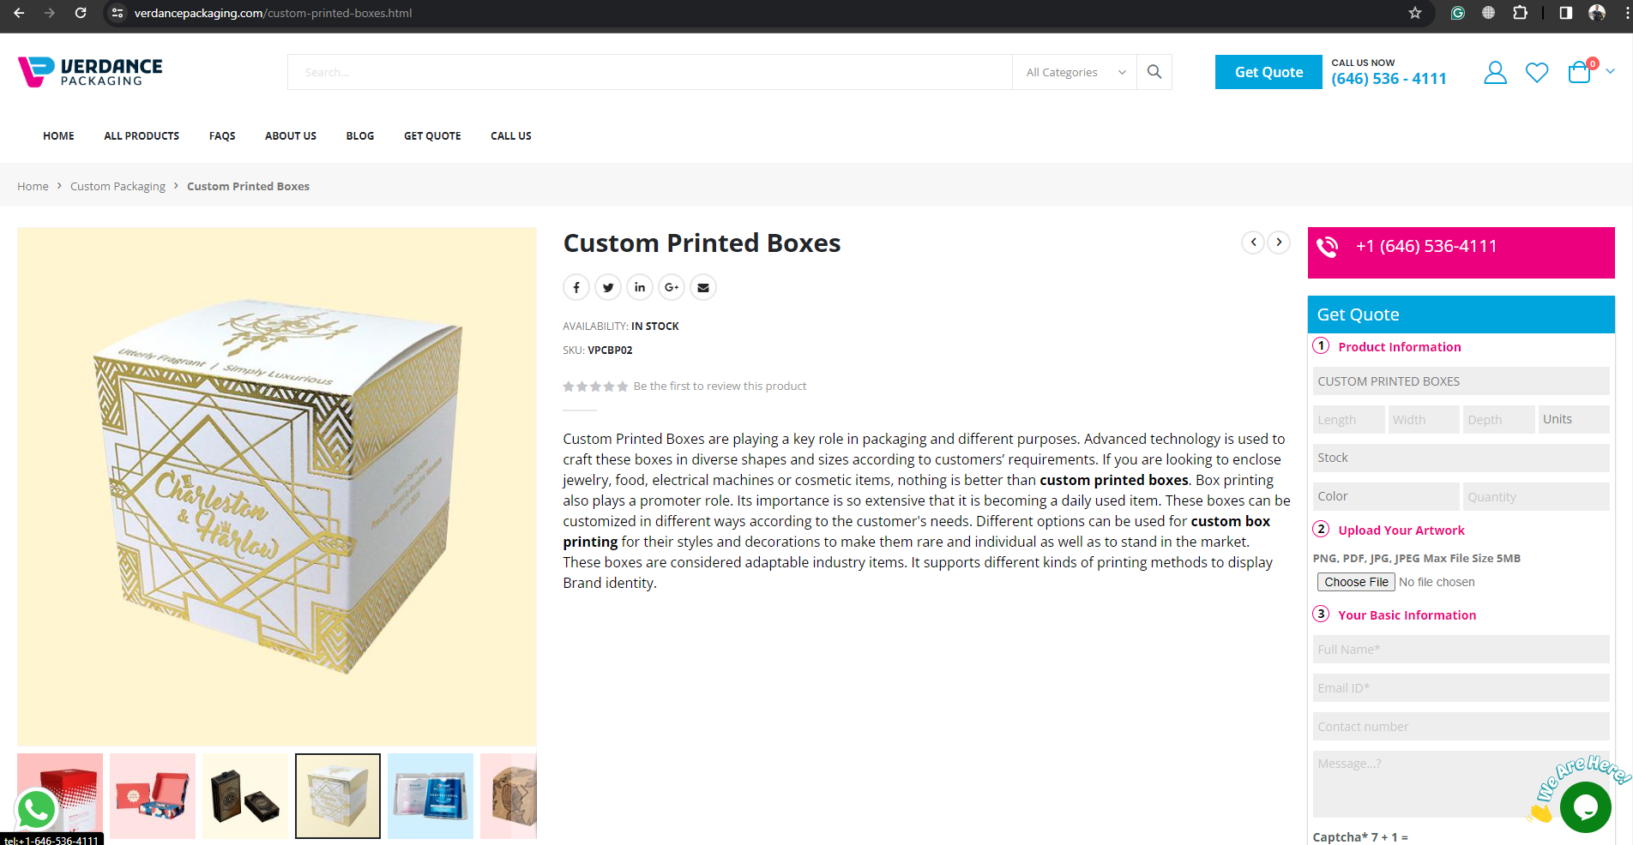
Task: Share product on Facebook
Action: [576, 287]
